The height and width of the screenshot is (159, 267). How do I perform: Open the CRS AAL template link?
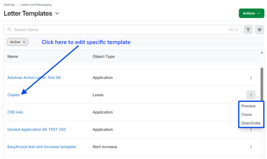click(16, 112)
